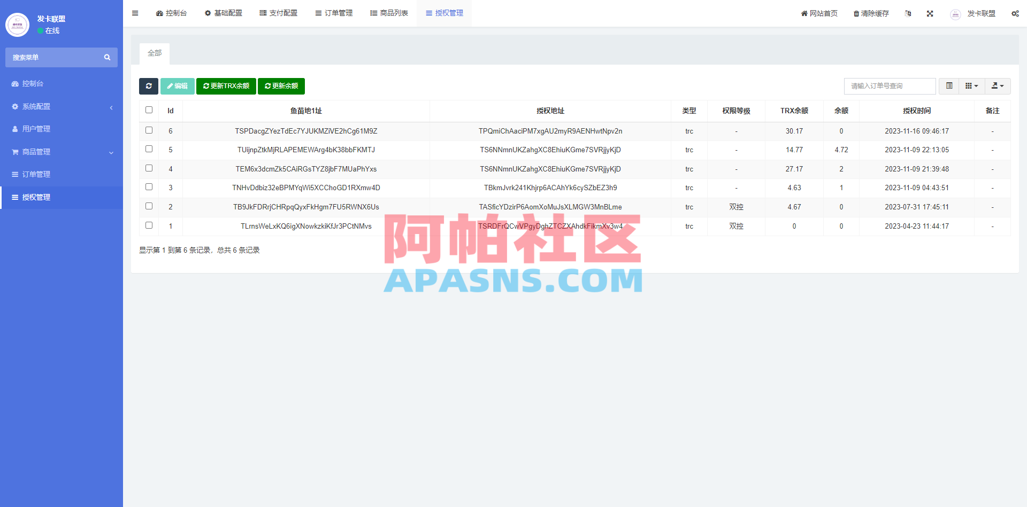
Task: Click the hamburger menu icon
Action: [135, 13]
